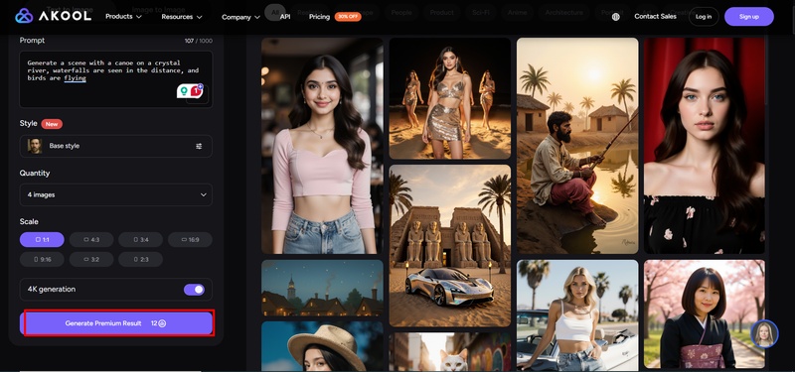Click the Sign up button
Image resolution: width=795 pixels, height=372 pixels.
(x=749, y=17)
